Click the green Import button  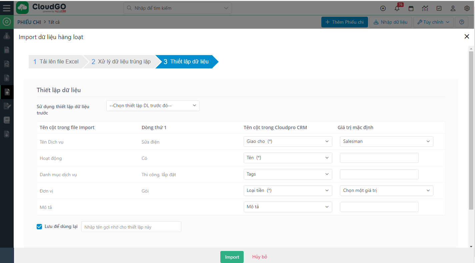(232, 257)
